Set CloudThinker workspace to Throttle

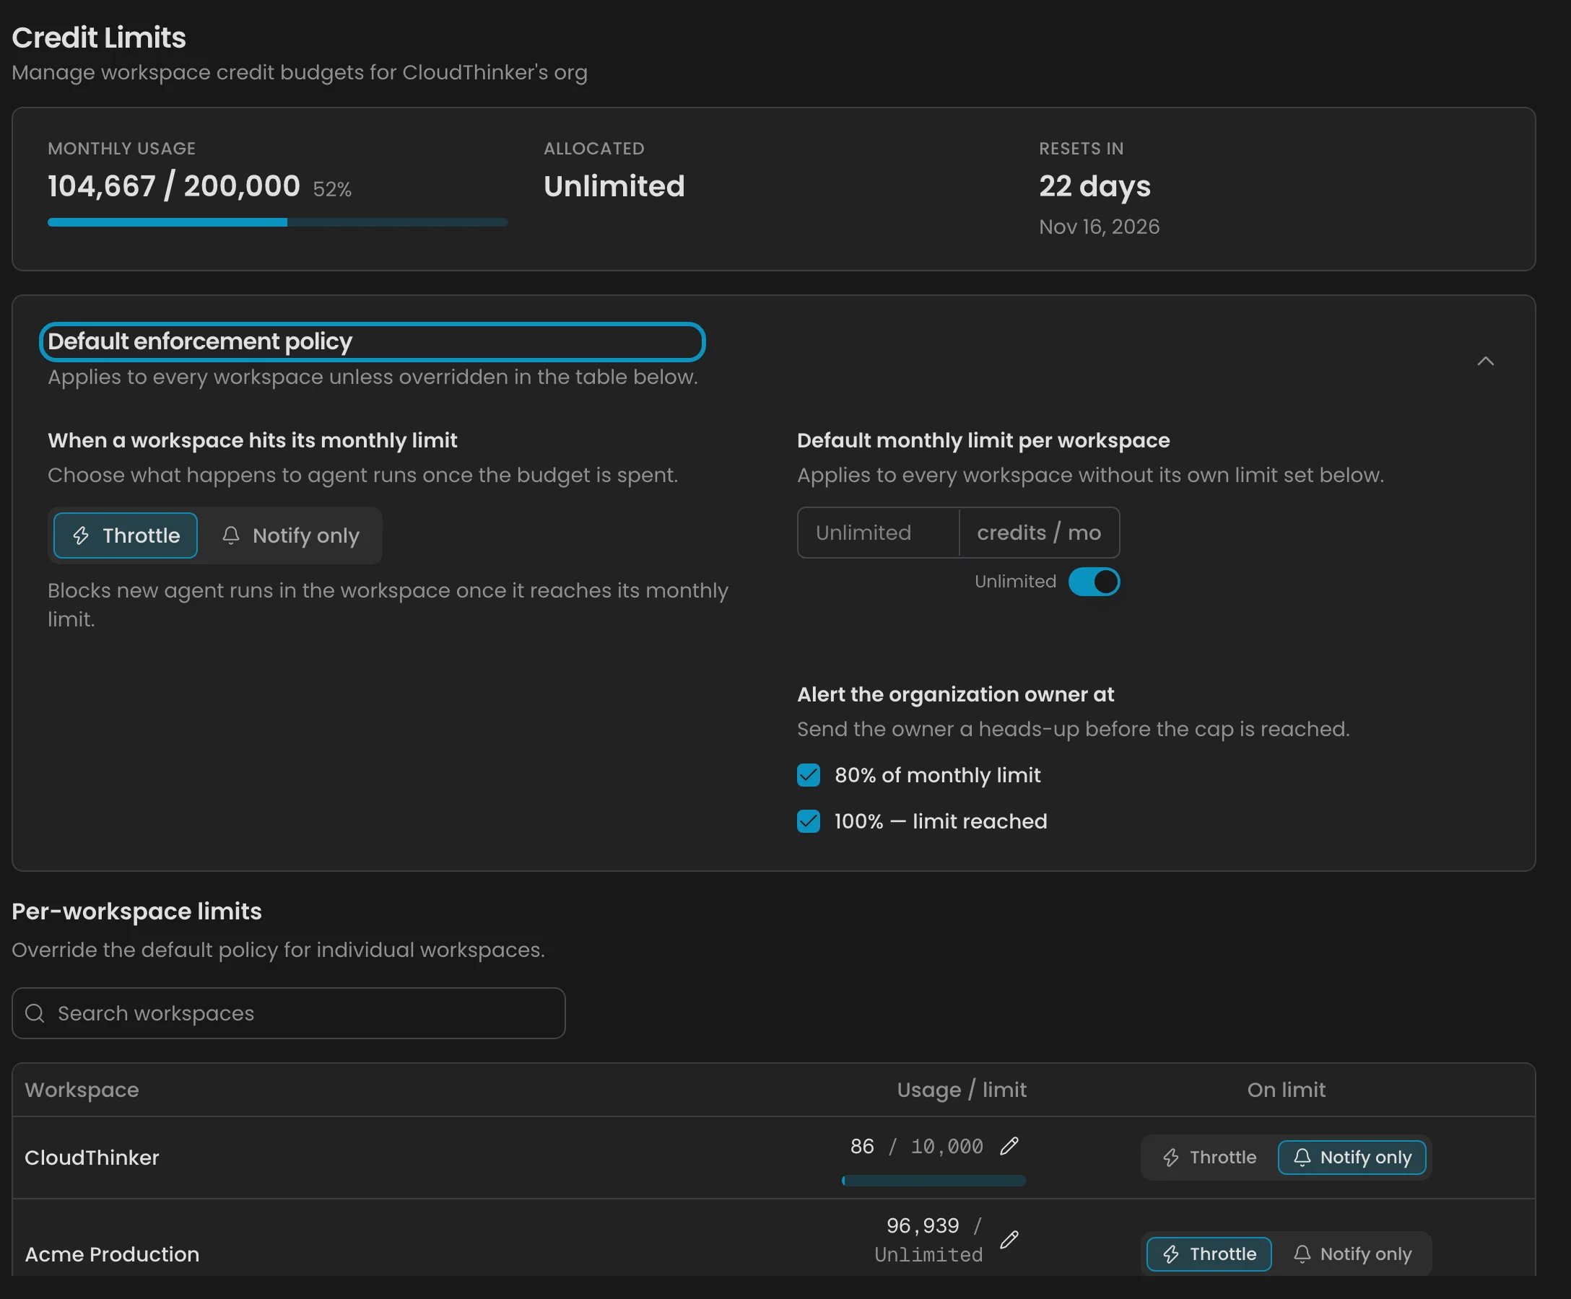[x=1209, y=1157]
